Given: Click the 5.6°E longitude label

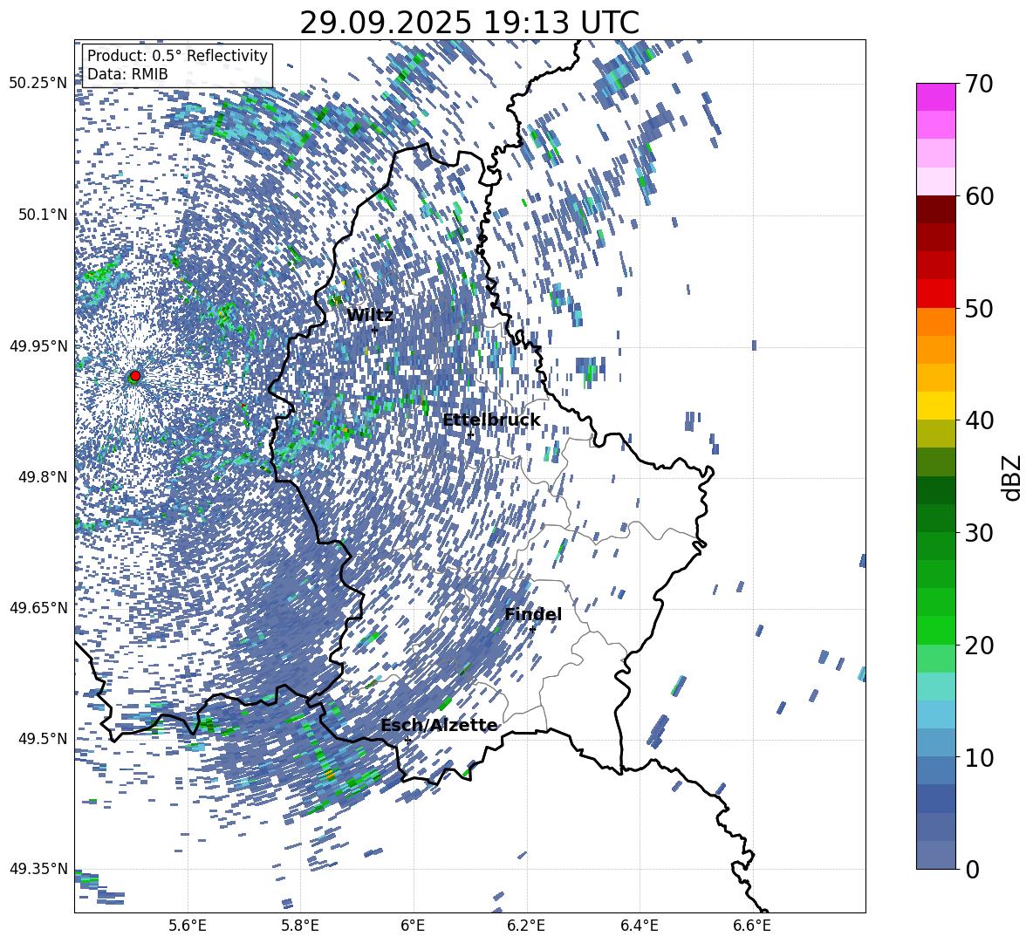Looking at the screenshot, I should pyautogui.click(x=188, y=926).
